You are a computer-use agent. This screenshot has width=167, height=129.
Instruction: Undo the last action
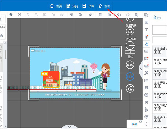click(x=119, y=15)
